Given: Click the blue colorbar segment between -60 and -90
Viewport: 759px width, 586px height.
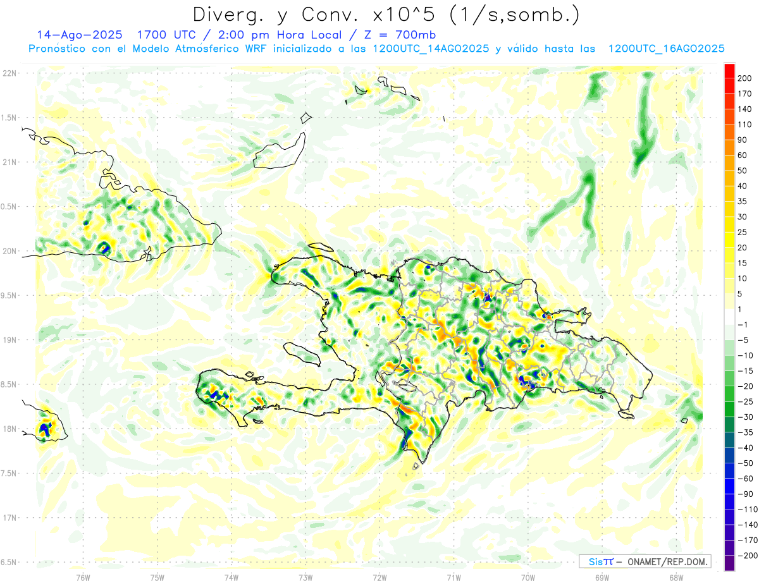Looking at the screenshot, I should click(730, 486).
